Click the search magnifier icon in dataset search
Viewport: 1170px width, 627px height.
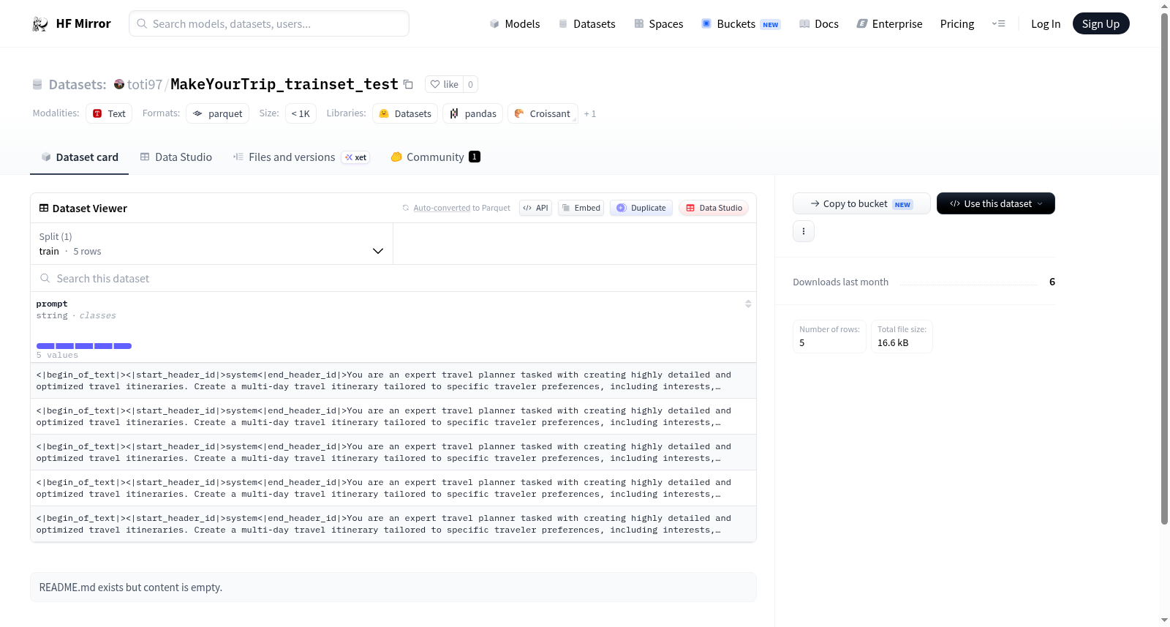(x=45, y=279)
